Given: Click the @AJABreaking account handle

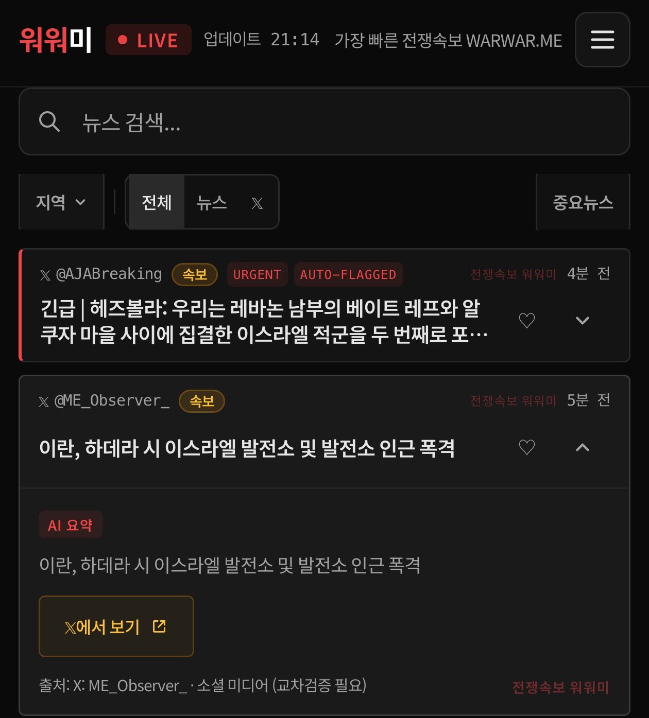Looking at the screenshot, I should (109, 274).
